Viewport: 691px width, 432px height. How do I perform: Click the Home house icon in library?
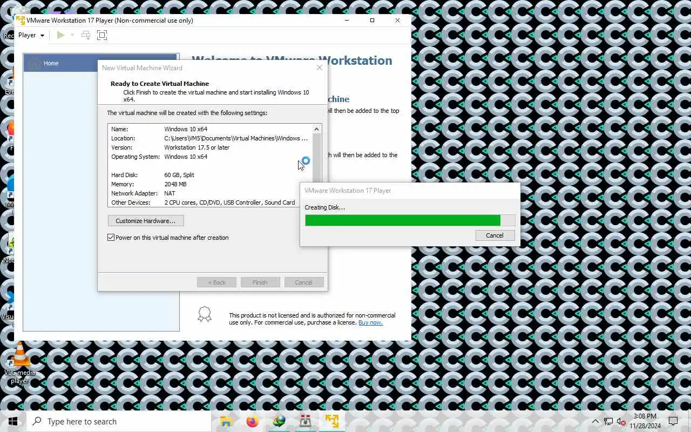pyautogui.click(x=34, y=63)
